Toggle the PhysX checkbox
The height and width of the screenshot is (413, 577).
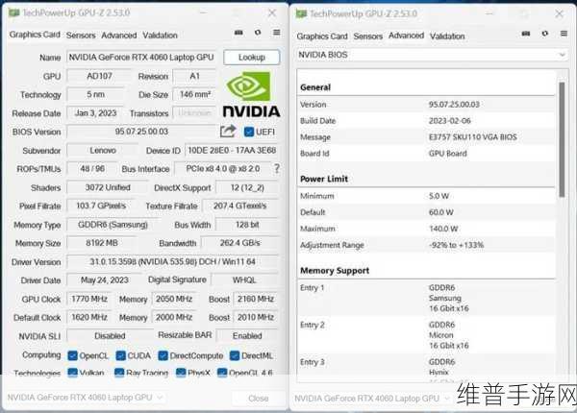[181, 373]
